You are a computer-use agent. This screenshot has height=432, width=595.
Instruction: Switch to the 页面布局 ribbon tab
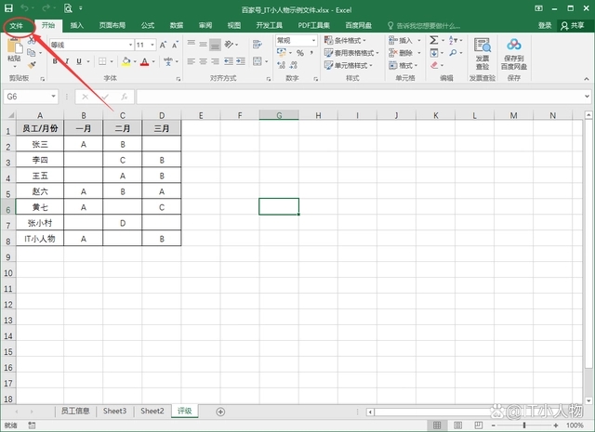coord(112,25)
